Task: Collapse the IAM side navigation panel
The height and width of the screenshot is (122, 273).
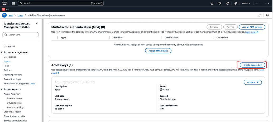Action: coord(37,24)
